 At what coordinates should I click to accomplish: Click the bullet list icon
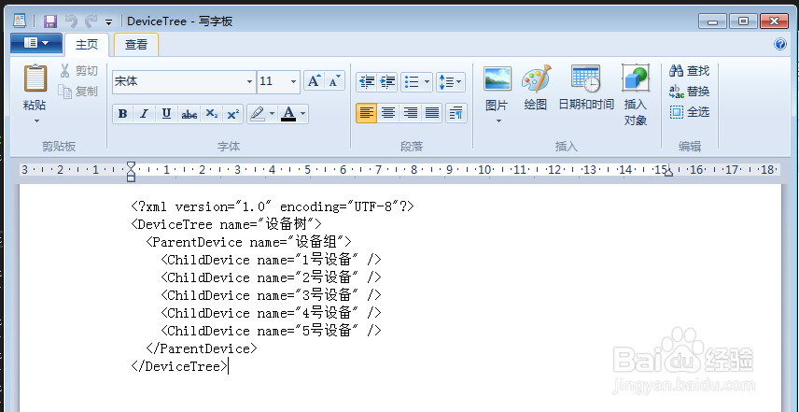coord(412,81)
